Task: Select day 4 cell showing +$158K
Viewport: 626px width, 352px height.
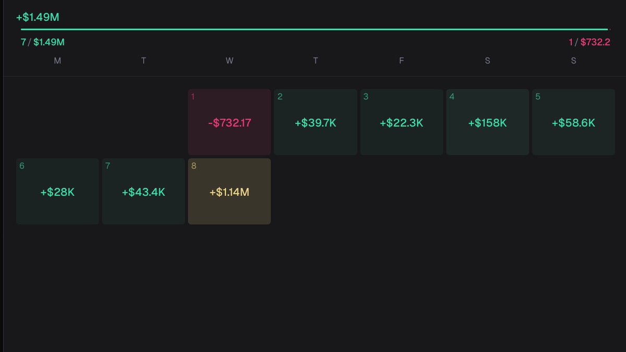Action: [487, 122]
